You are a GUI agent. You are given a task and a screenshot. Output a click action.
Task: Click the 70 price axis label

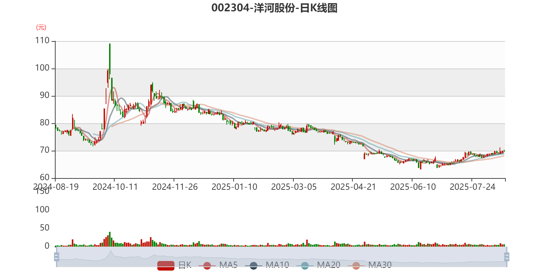click(45, 150)
